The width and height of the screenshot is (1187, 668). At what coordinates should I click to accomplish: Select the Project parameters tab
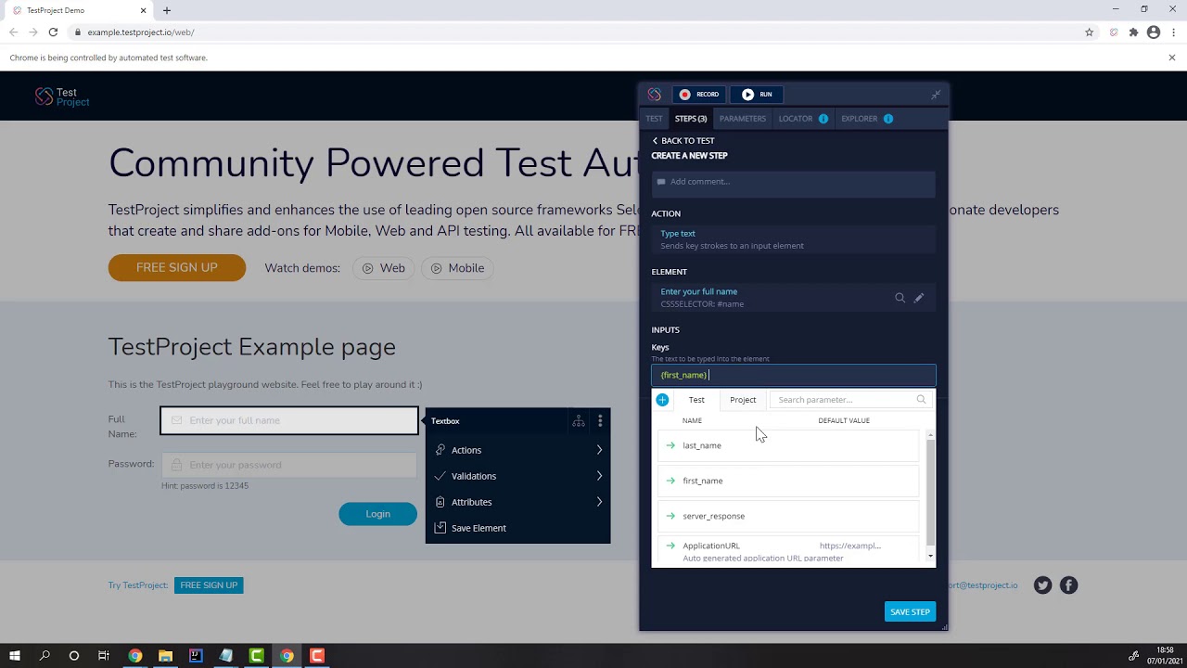click(x=743, y=400)
